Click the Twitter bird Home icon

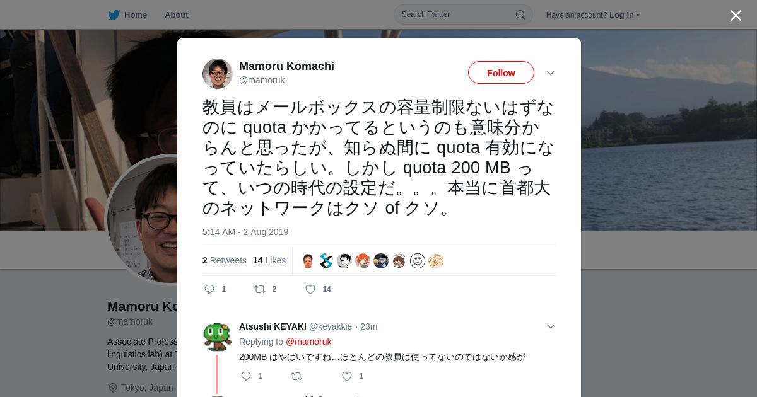[x=114, y=15]
